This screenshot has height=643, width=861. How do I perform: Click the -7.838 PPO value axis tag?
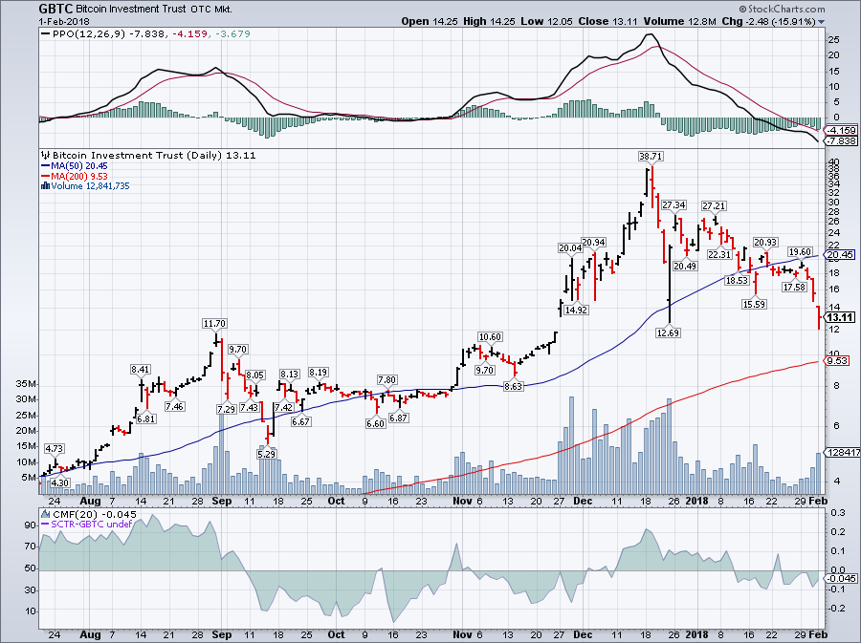point(839,141)
